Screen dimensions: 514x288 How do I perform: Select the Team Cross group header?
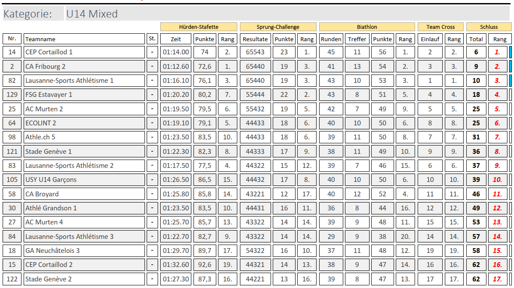[440, 27]
